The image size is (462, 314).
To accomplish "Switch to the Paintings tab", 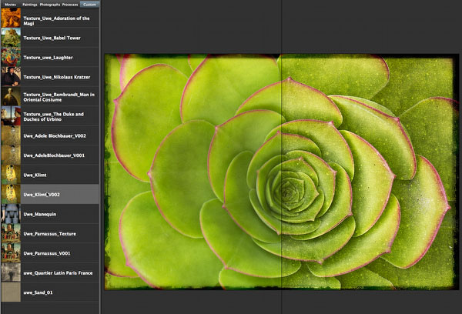I will tap(30, 5).
